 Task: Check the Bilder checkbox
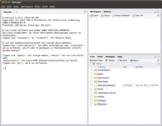pos(91,74)
